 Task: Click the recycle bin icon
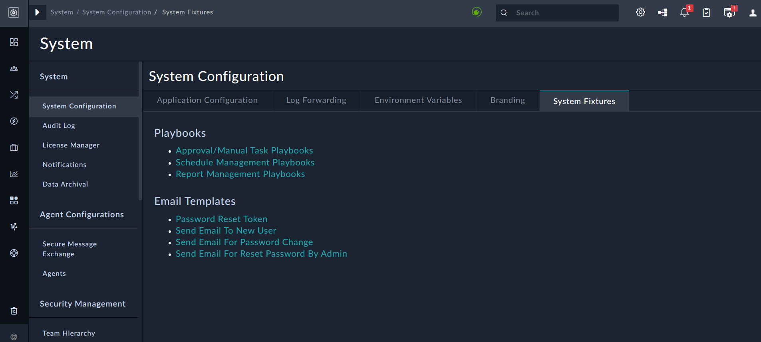tap(14, 311)
